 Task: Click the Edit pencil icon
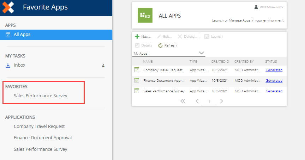coord(159,37)
